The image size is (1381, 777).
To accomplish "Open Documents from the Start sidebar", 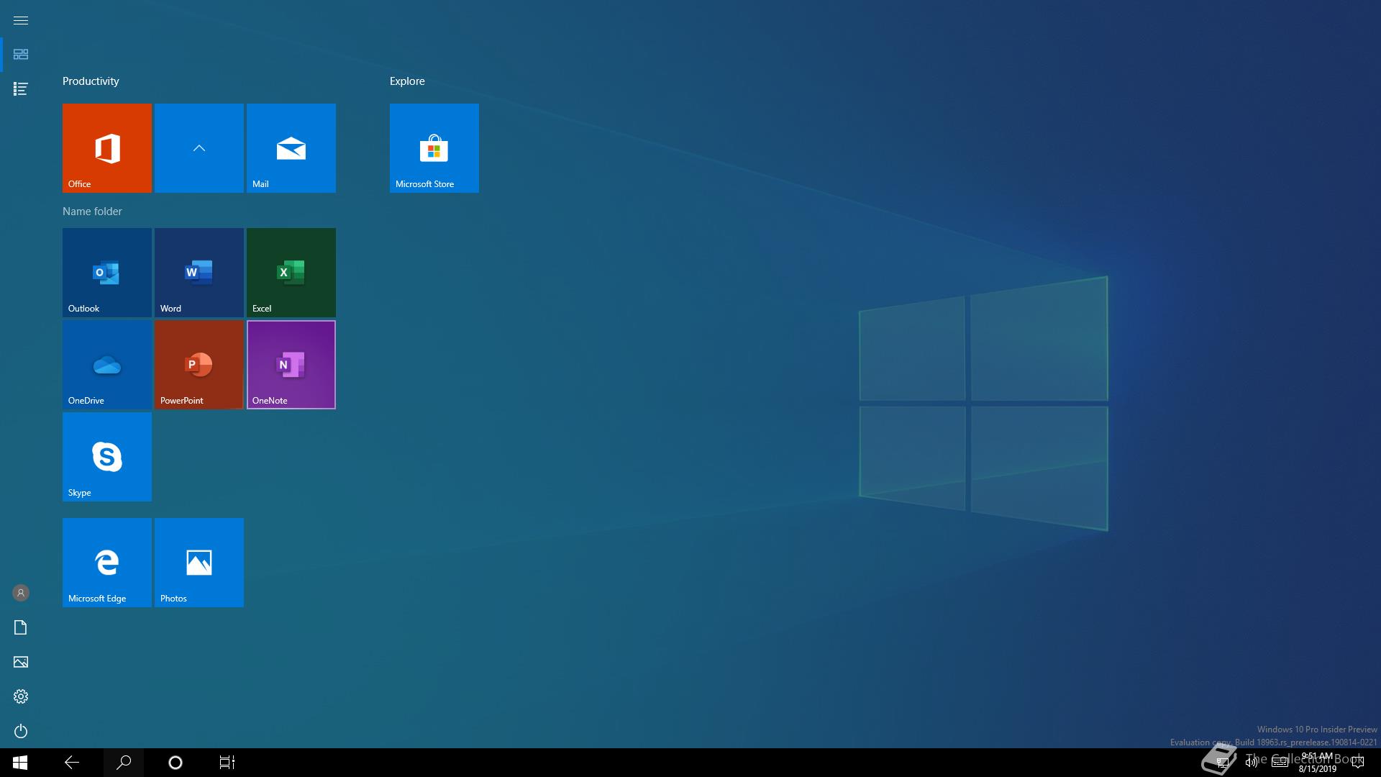I will 21,627.
